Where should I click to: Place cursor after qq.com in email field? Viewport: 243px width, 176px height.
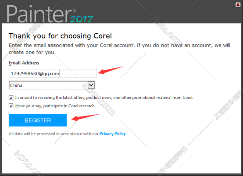[59, 74]
